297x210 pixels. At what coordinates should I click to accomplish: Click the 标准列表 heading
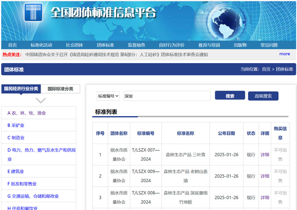coord(106,112)
